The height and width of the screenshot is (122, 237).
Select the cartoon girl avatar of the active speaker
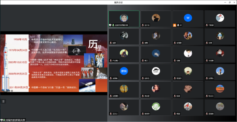point(124,18)
